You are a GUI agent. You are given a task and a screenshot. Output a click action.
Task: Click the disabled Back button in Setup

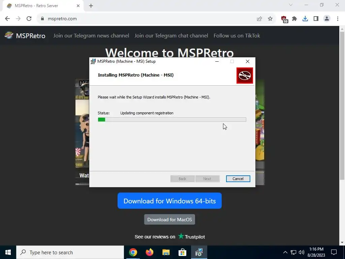pos(182,179)
